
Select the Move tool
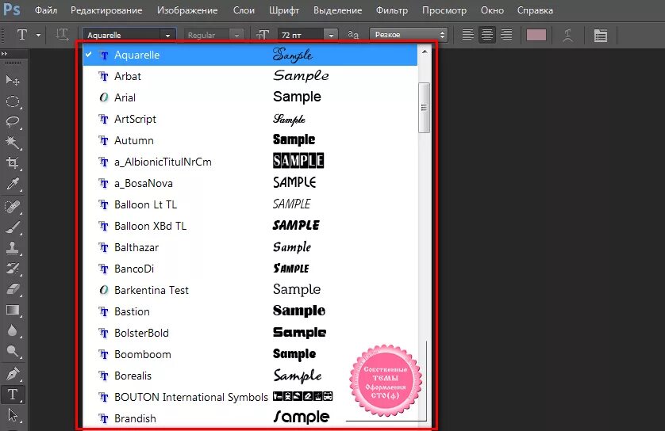[13, 80]
